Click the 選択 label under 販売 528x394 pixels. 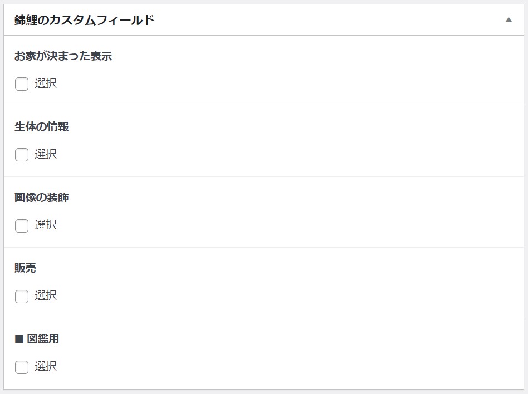tap(46, 295)
